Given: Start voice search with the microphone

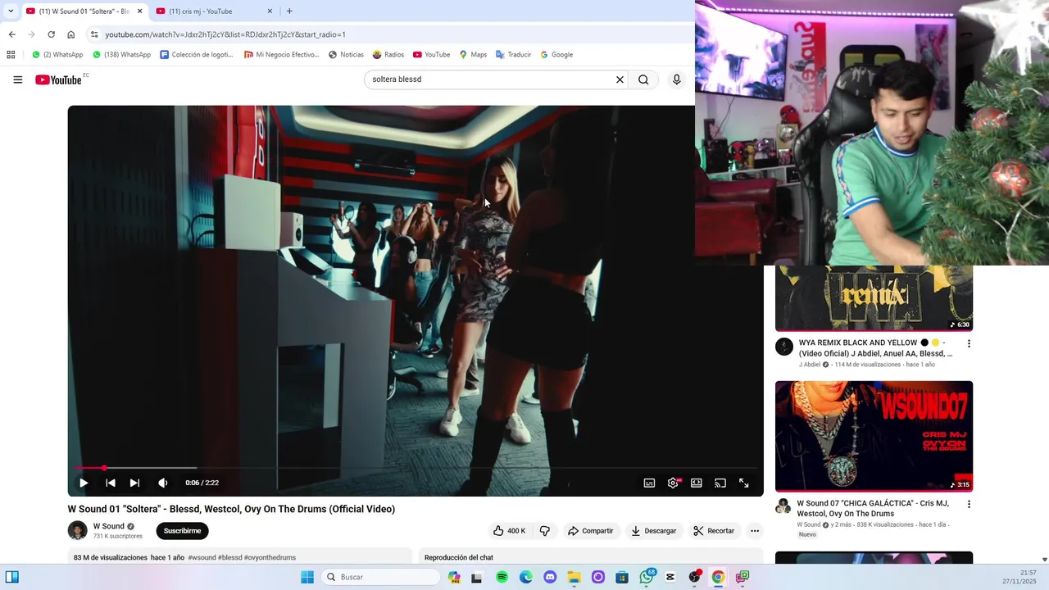Looking at the screenshot, I should [x=676, y=79].
